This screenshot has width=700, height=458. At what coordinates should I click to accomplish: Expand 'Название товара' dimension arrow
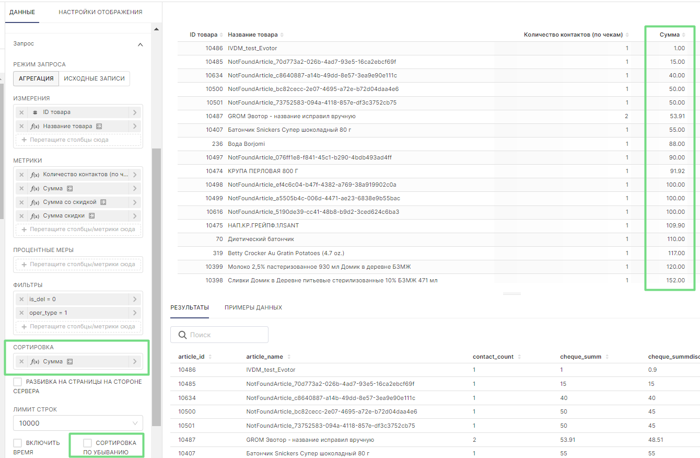tap(135, 127)
